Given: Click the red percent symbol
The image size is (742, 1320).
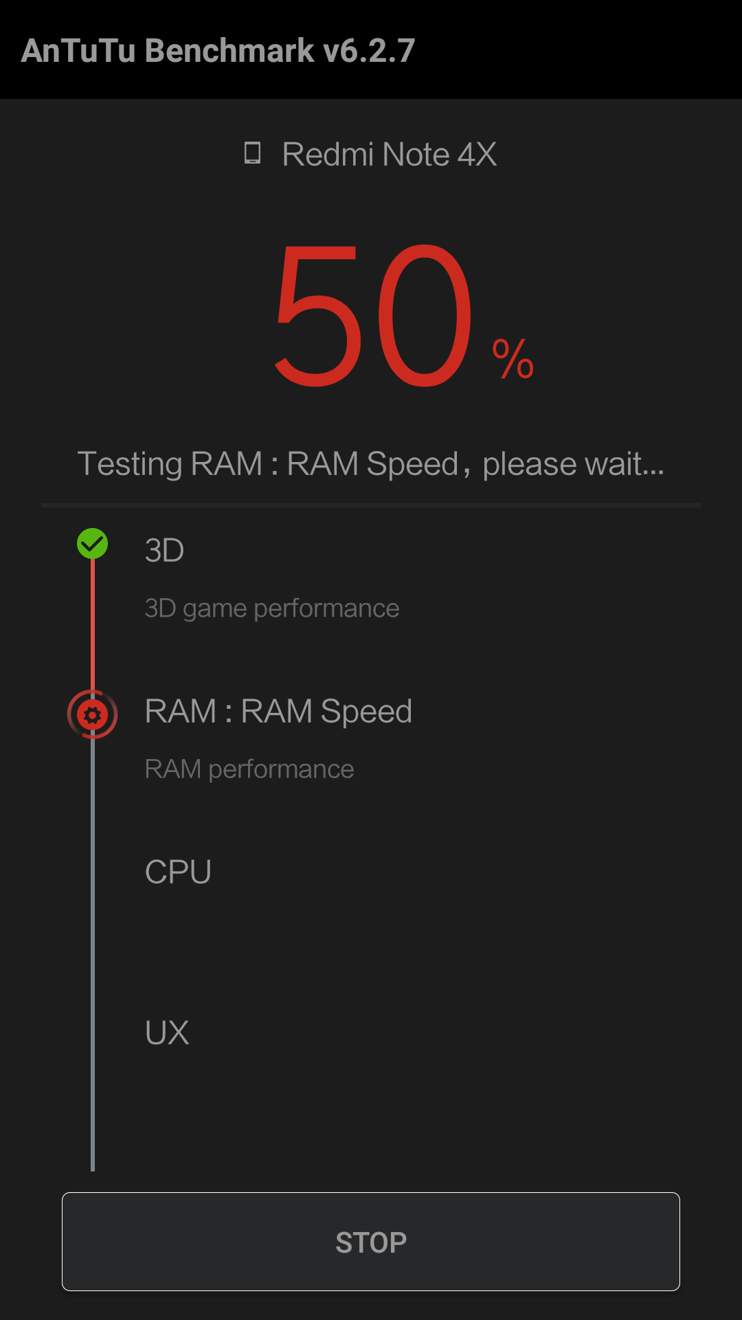Looking at the screenshot, I should tap(513, 359).
